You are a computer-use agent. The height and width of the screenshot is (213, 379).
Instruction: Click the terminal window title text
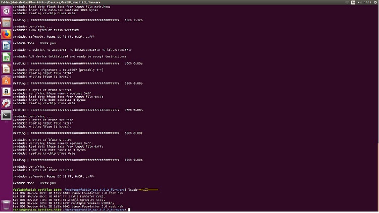click(51, 2)
